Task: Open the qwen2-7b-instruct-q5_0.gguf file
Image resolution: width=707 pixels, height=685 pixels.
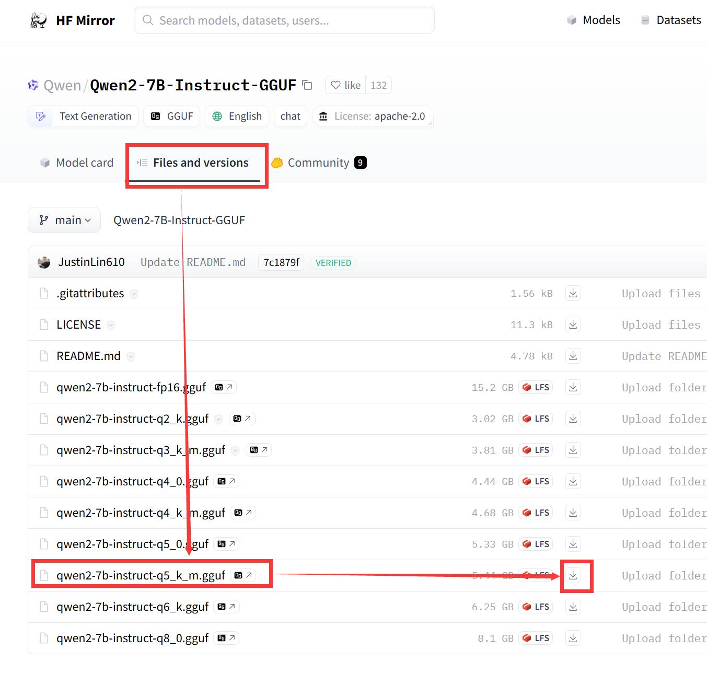Action: tap(132, 544)
